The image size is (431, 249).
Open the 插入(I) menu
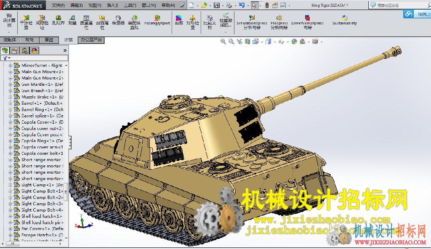112,5
